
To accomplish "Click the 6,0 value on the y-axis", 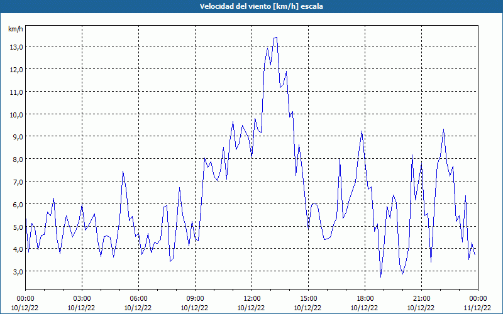I will [18, 204].
